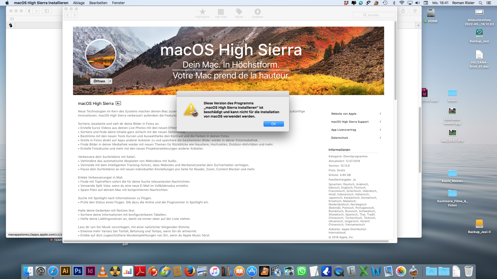Click the Suchen search field
The image size is (497, 279).
click(374, 15)
